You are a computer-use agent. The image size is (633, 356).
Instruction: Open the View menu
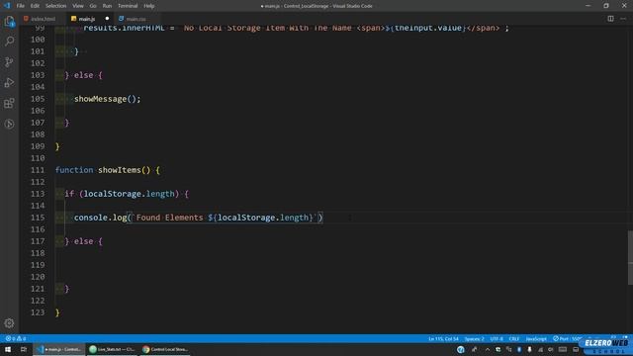[x=78, y=6]
